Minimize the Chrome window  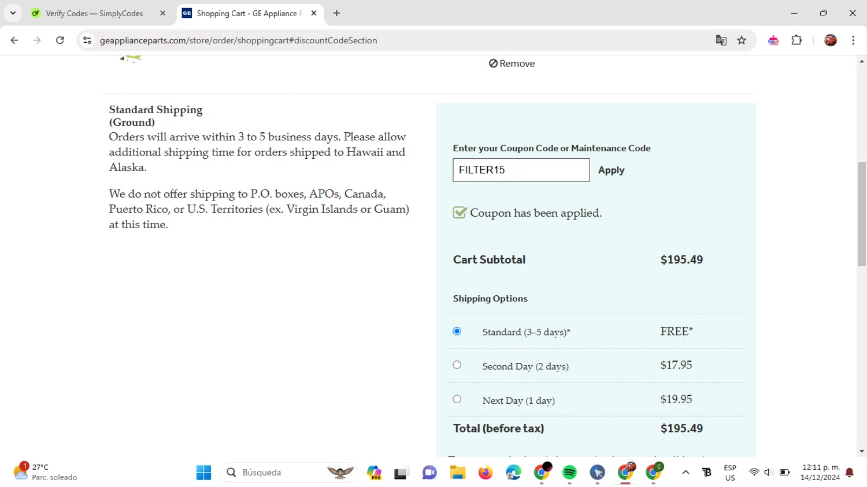pos(794,13)
